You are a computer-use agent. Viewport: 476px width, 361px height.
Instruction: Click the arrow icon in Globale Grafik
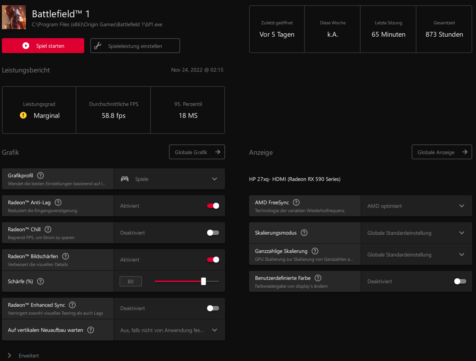(x=218, y=152)
